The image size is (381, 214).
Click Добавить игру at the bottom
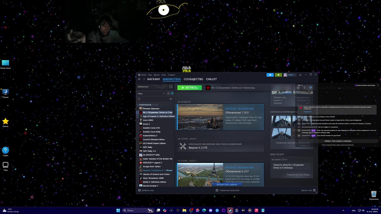tap(146, 190)
